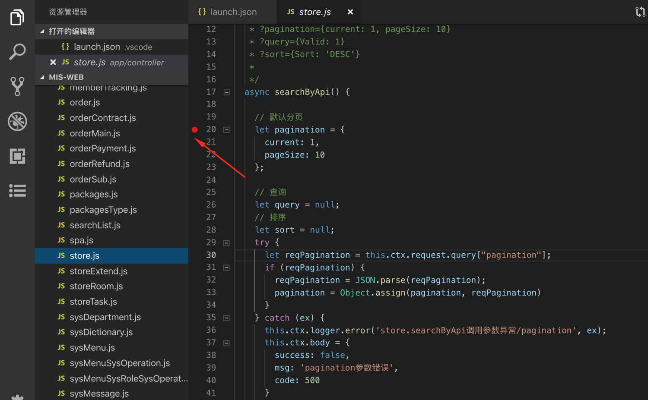Open orderMain.js in the file tree
Image resolution: width=648 pixels, height=400 pixels.
point(111,133)
